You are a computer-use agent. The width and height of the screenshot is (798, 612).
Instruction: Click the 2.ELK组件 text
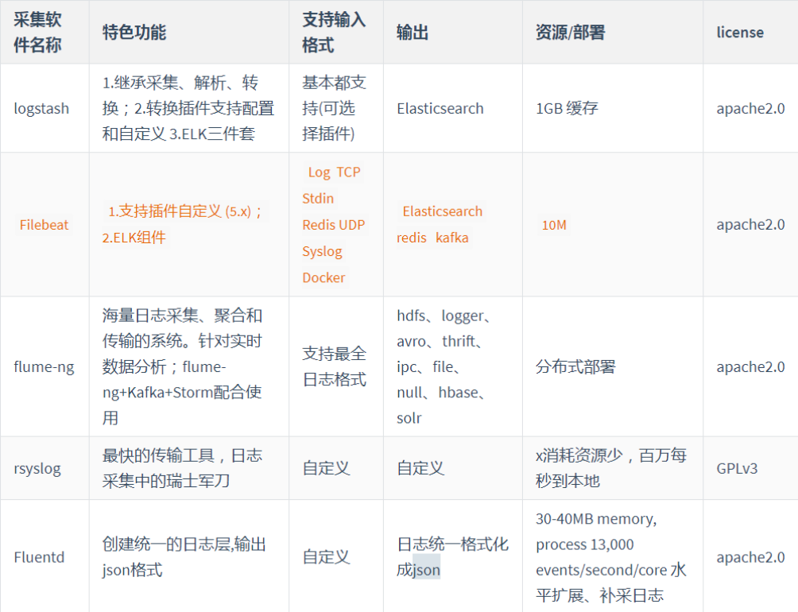[x=134, y=238]
